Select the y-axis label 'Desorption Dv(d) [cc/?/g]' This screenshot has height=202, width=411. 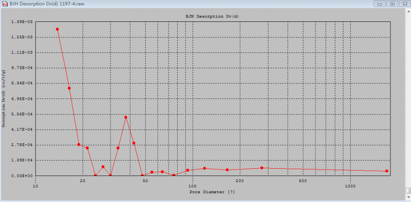tap(3, 98)
